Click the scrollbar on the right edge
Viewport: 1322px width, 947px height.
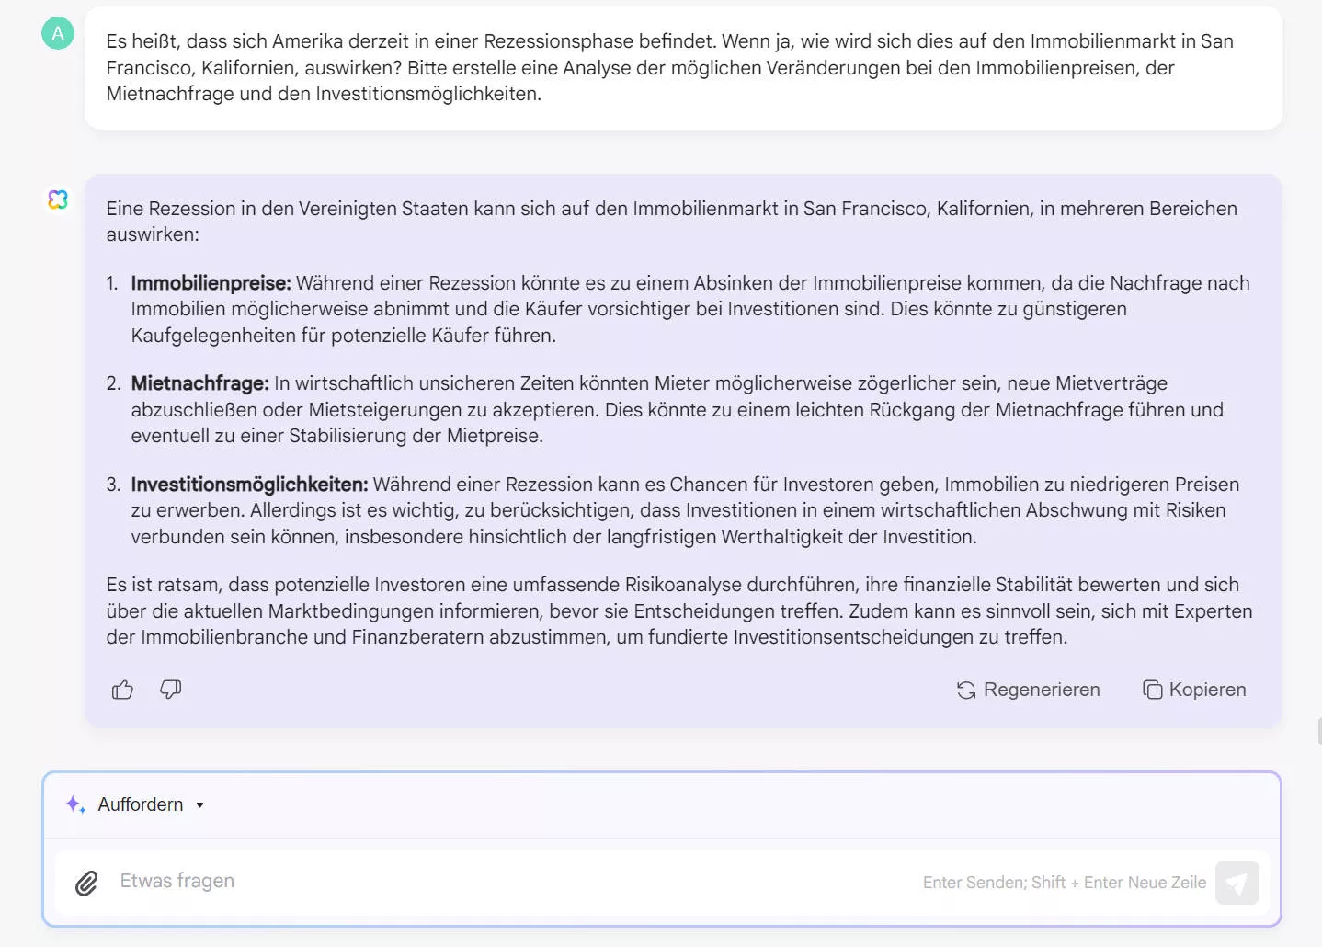(x=1316, y=727)
